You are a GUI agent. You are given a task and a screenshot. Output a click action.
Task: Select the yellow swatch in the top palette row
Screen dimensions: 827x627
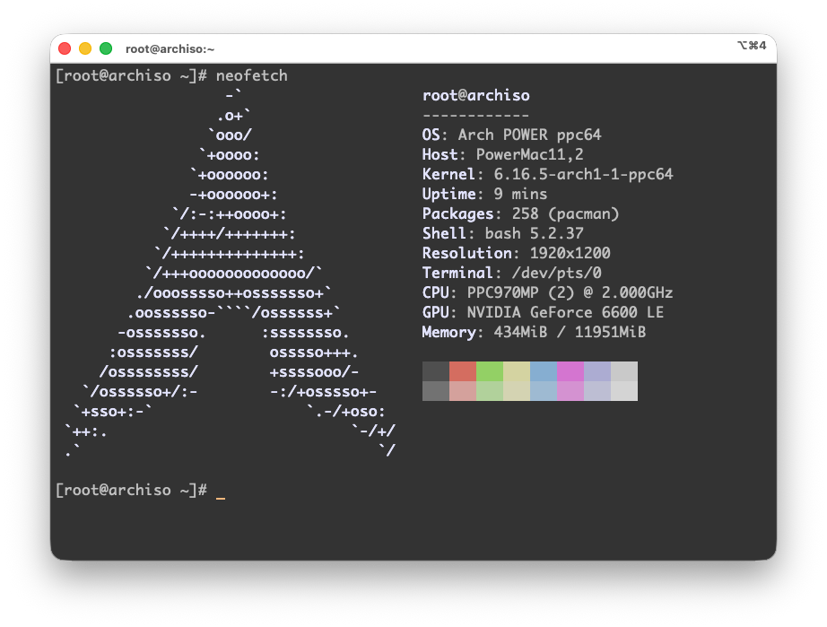click(516, 370)
